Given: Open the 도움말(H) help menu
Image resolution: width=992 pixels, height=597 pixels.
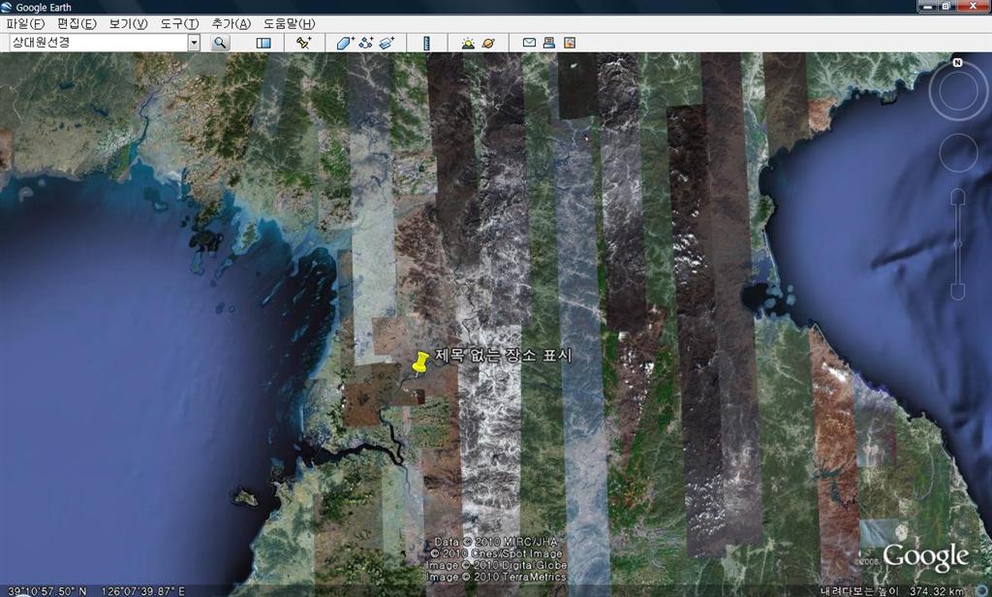Looking at the screenshot, I should [x=289, y=24].
